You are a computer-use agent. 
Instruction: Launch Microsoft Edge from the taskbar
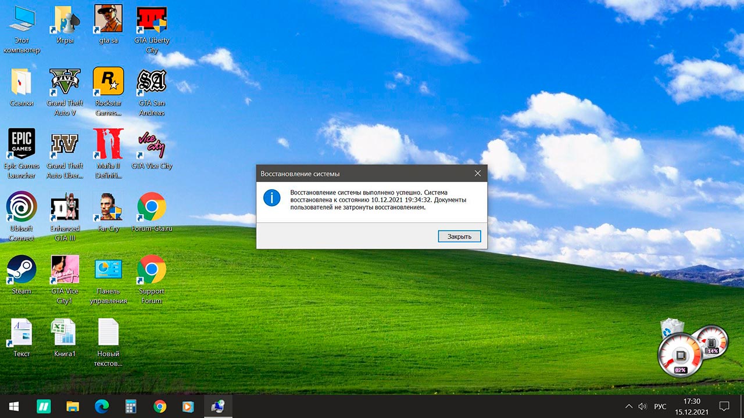click(x=102, y=406)
